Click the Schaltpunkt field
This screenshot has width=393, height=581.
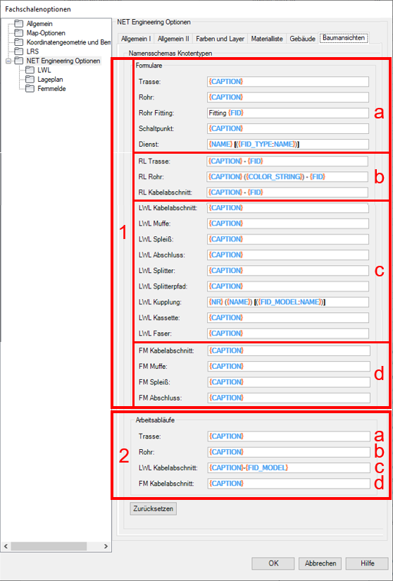(x=288, y=128)
